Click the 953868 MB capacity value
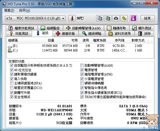This screenshot has height=131, width=160. pos(50,46)
